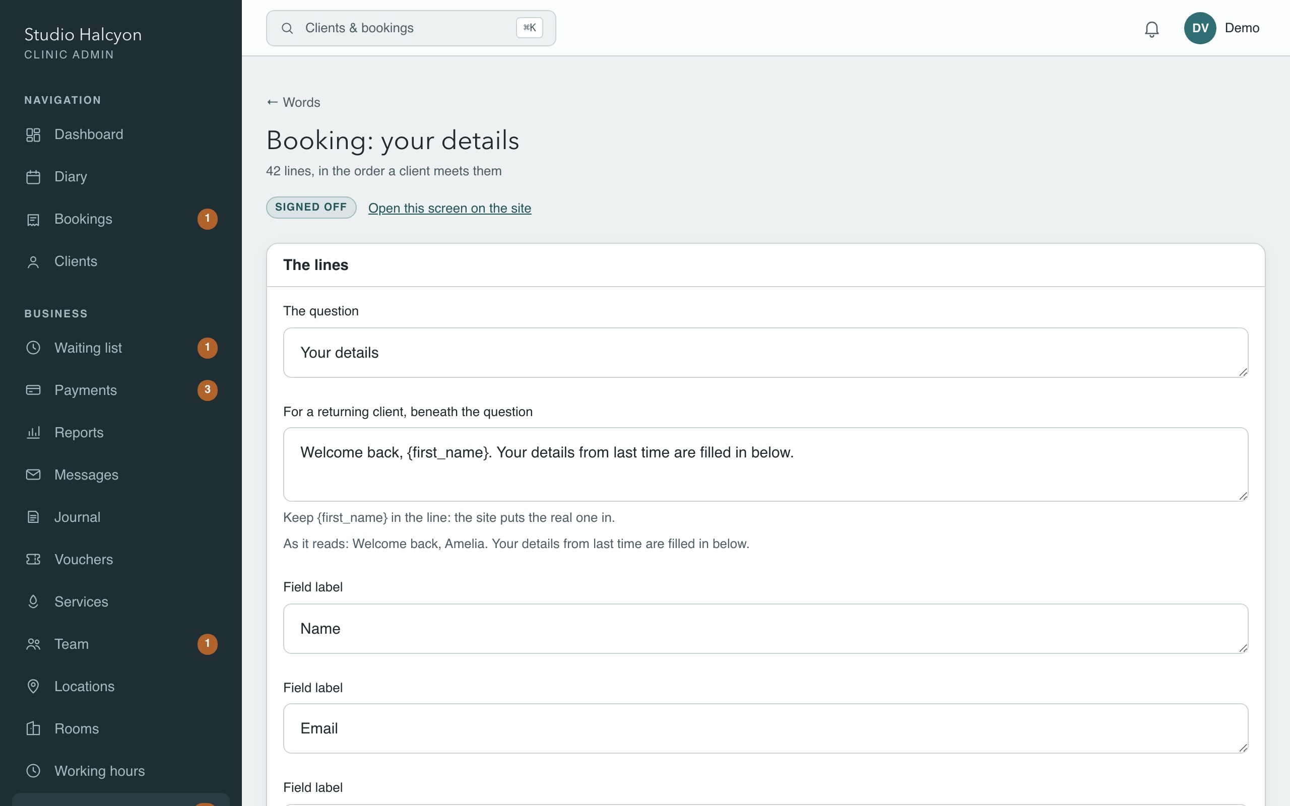Viewport: 1290px width, 806px height.
Task: Open this screen on the site
Action: tap(449, 208)
